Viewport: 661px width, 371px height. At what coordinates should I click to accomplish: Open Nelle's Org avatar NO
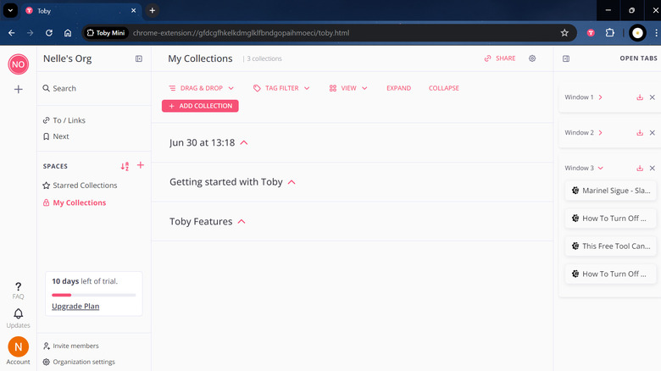coord(18,64)
